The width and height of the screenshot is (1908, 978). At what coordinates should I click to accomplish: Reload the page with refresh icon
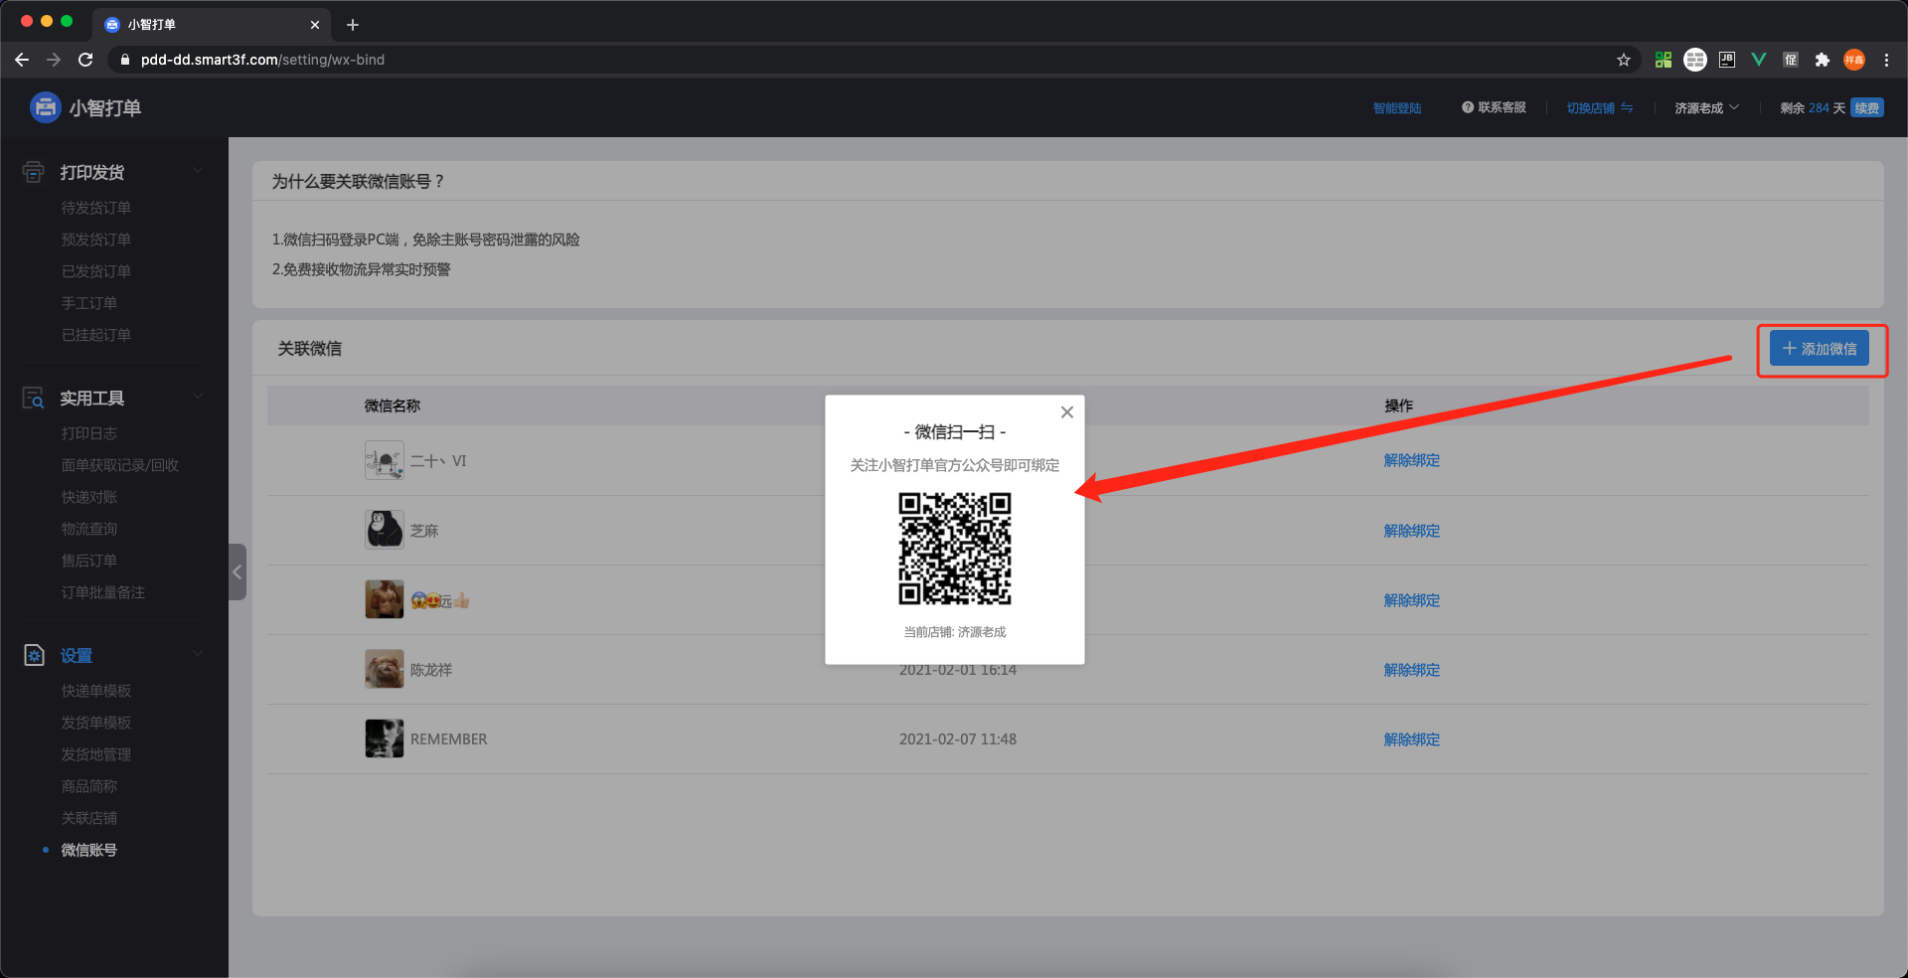(x=85, y=60)
